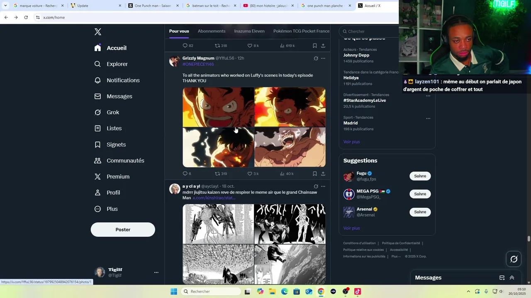Click taskbar Rechercher search box
The width and height of the screenshot is (531, 298).
click(x=210, y=291)
